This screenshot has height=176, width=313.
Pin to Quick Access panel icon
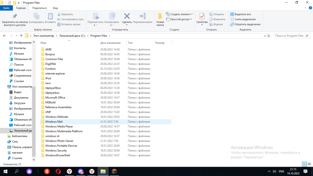click(x=15, y=16)
